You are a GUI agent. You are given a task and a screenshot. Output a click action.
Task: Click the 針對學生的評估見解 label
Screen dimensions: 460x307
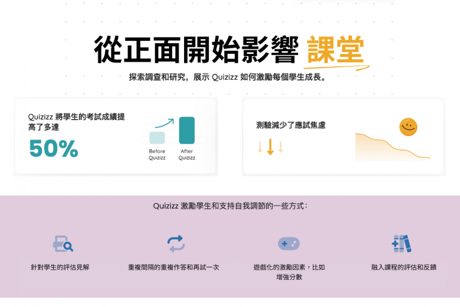pyautogui.click(x=60, y=267)
